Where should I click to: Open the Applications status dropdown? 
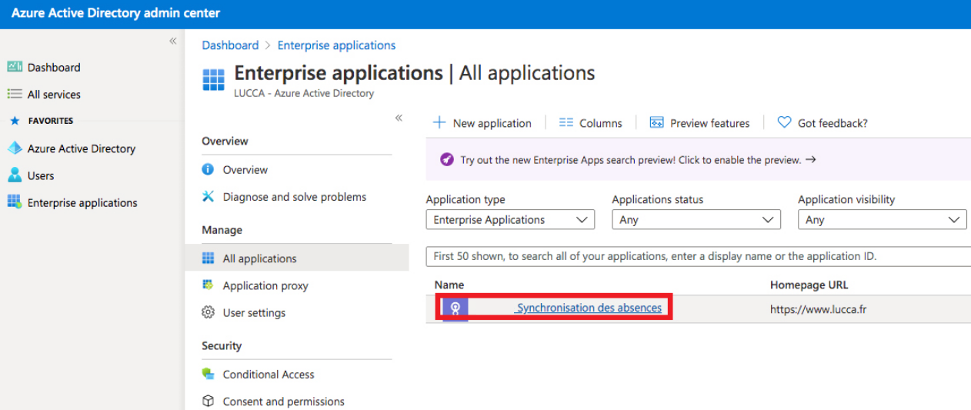pos(696,220)
